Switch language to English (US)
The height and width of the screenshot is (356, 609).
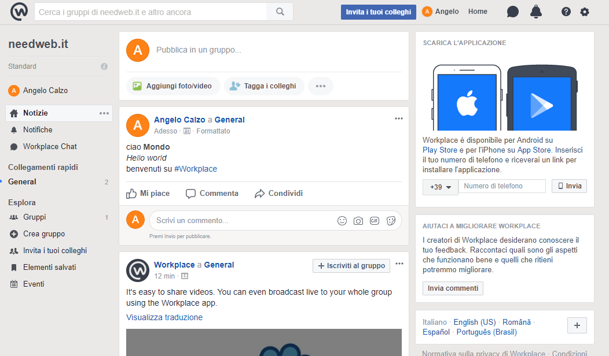[475, 322]
